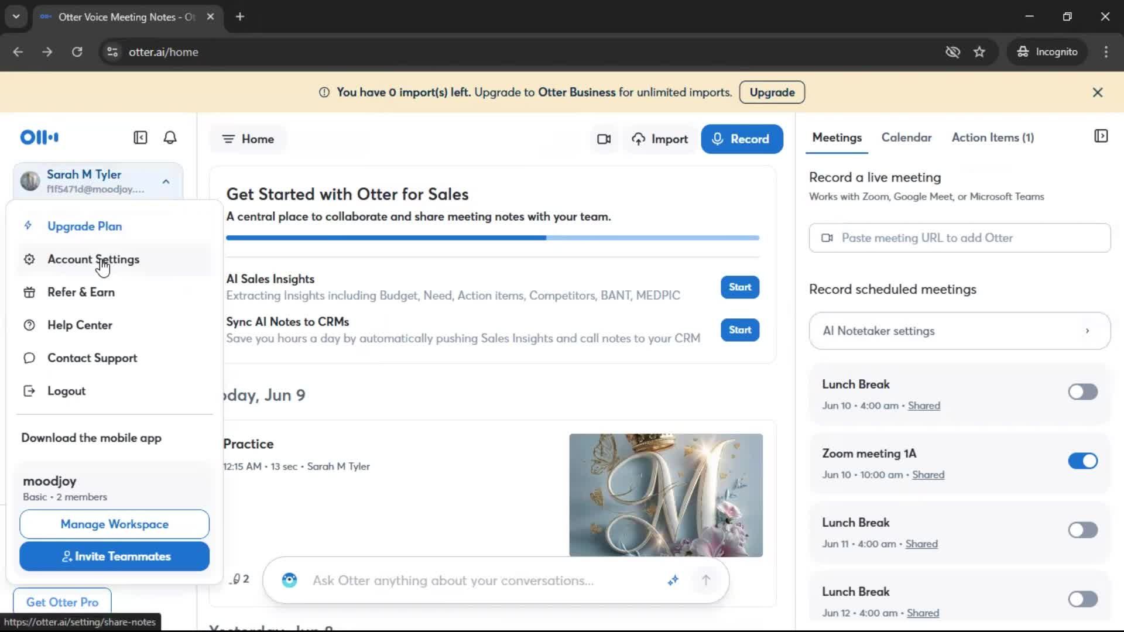
Task: Switch to the Calendar tab
Action: pyautogui.click(x=906, y=138)
